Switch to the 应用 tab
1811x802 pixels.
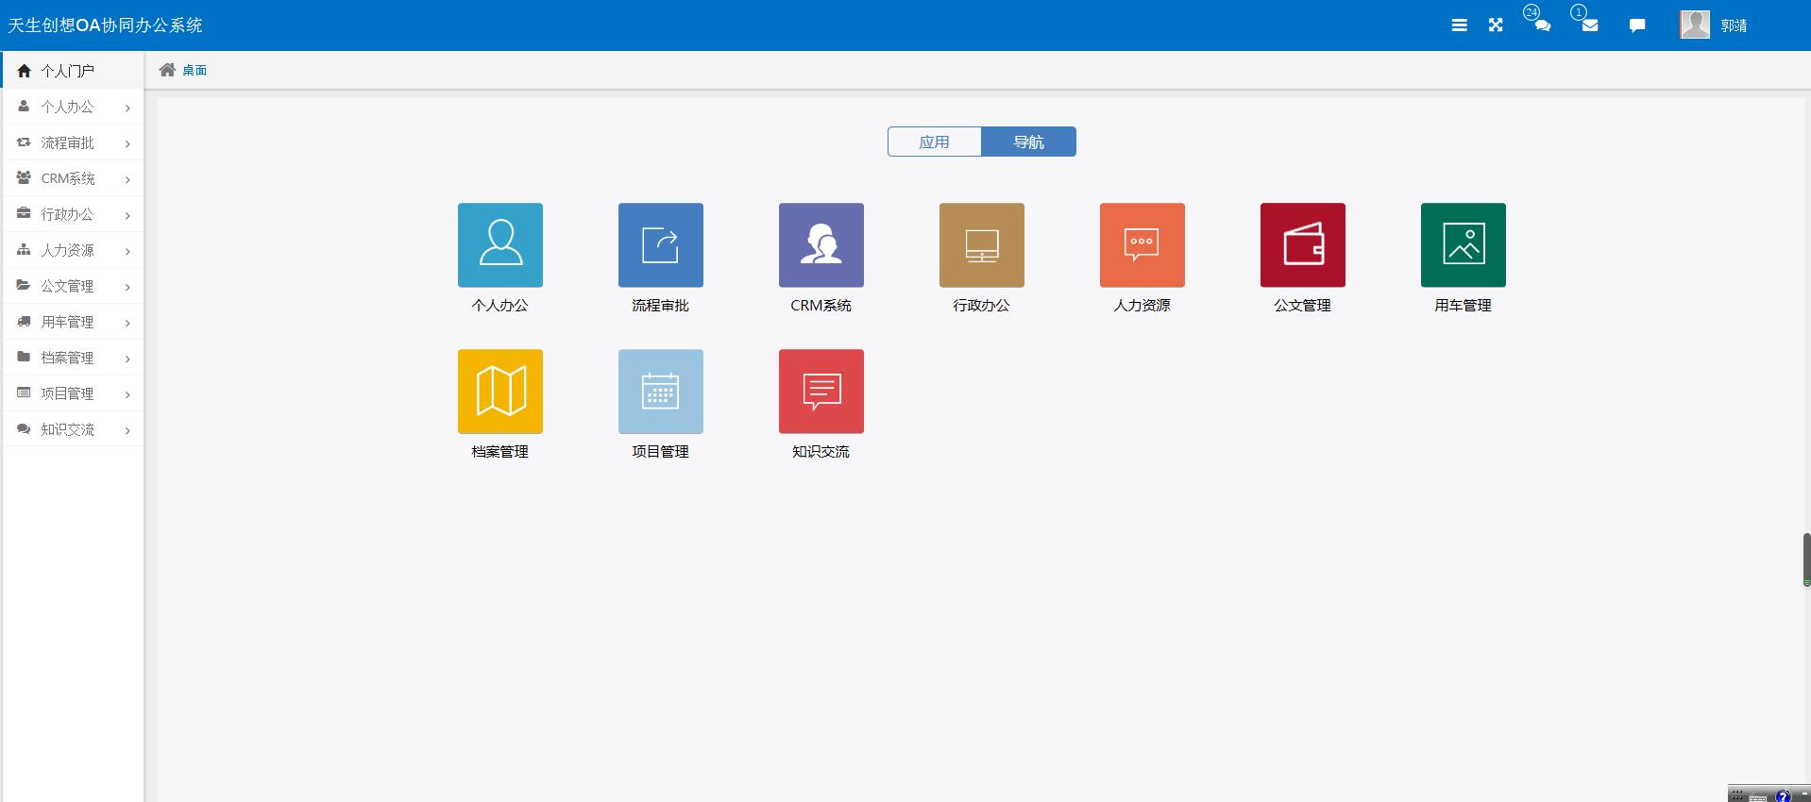934,142
